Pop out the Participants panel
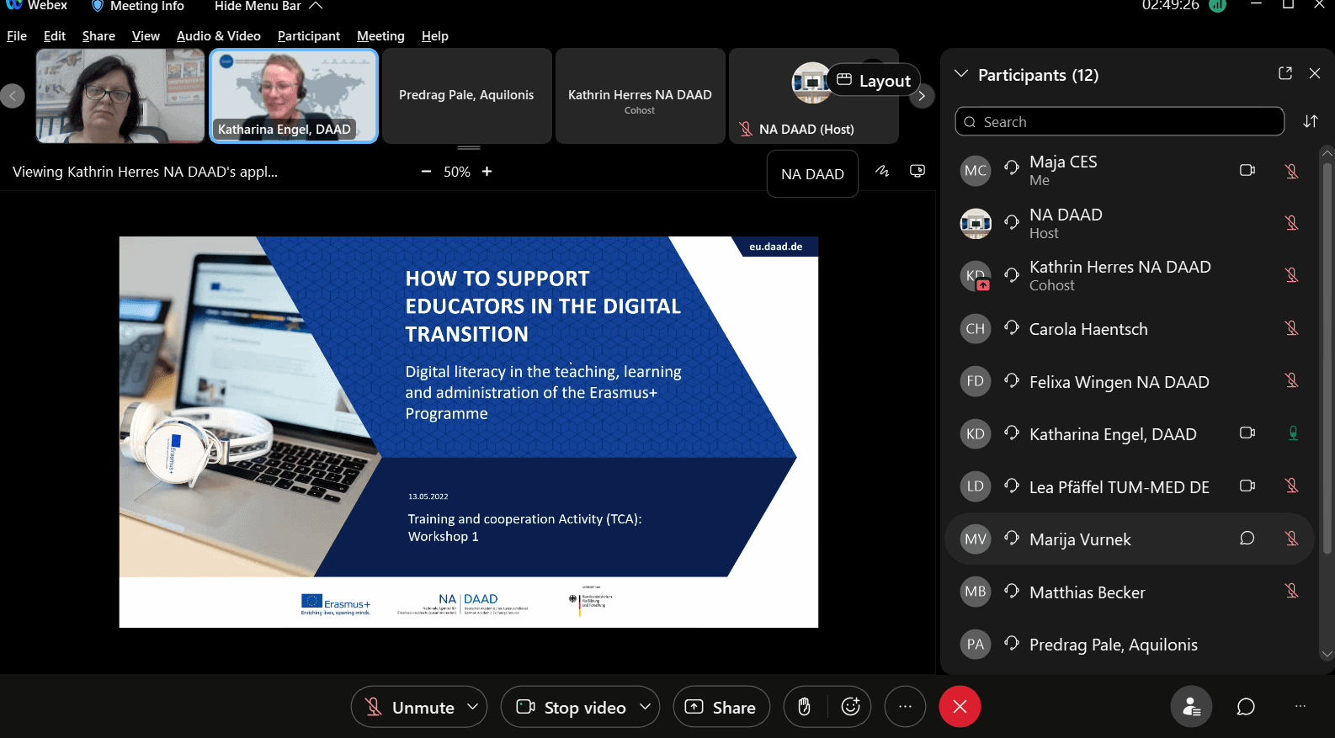The height and width of the screenshot is (738, 1335). [x=1285, y=74]
